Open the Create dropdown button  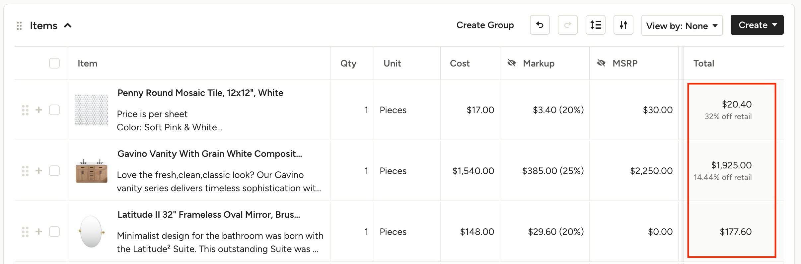757,25
